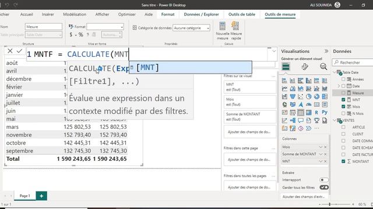The image size is (373, 209).
Task: Toggle Garder tous les filtres switch
Action: point(324,188)
